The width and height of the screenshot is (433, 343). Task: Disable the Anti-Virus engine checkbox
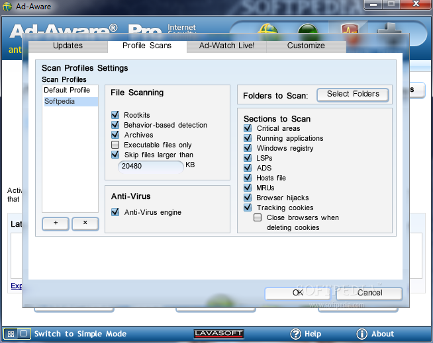(115, 211)
